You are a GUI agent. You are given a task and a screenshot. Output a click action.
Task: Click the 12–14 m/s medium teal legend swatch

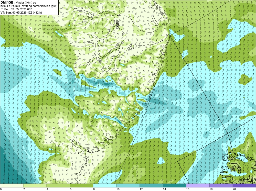pyautogui.click(x=151, y=185)
